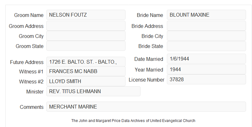This screenshot has height=127, width=252.
Task: Click the Bride State field
Action: 206,46
